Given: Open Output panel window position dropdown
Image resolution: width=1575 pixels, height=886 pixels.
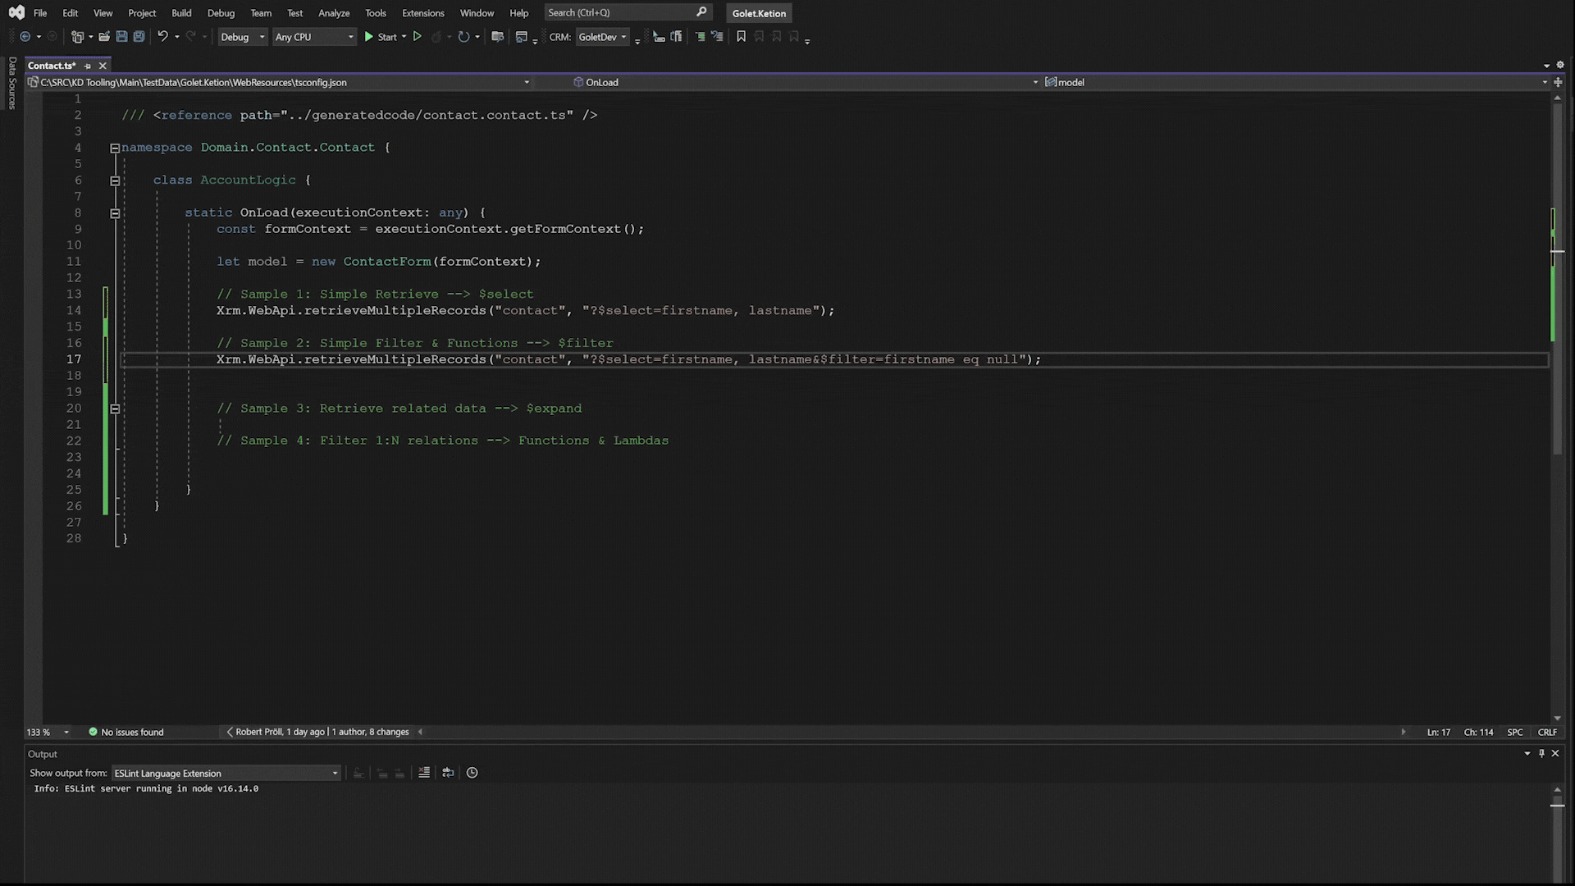Looking at the screenshot, I should pyautogui.click(x=1527, y=754).
